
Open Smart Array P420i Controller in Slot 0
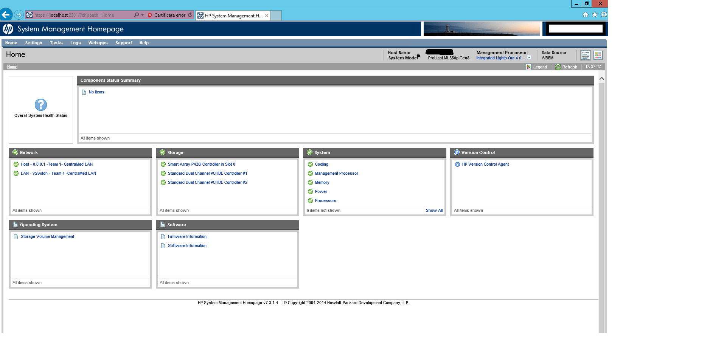(202, 165)
